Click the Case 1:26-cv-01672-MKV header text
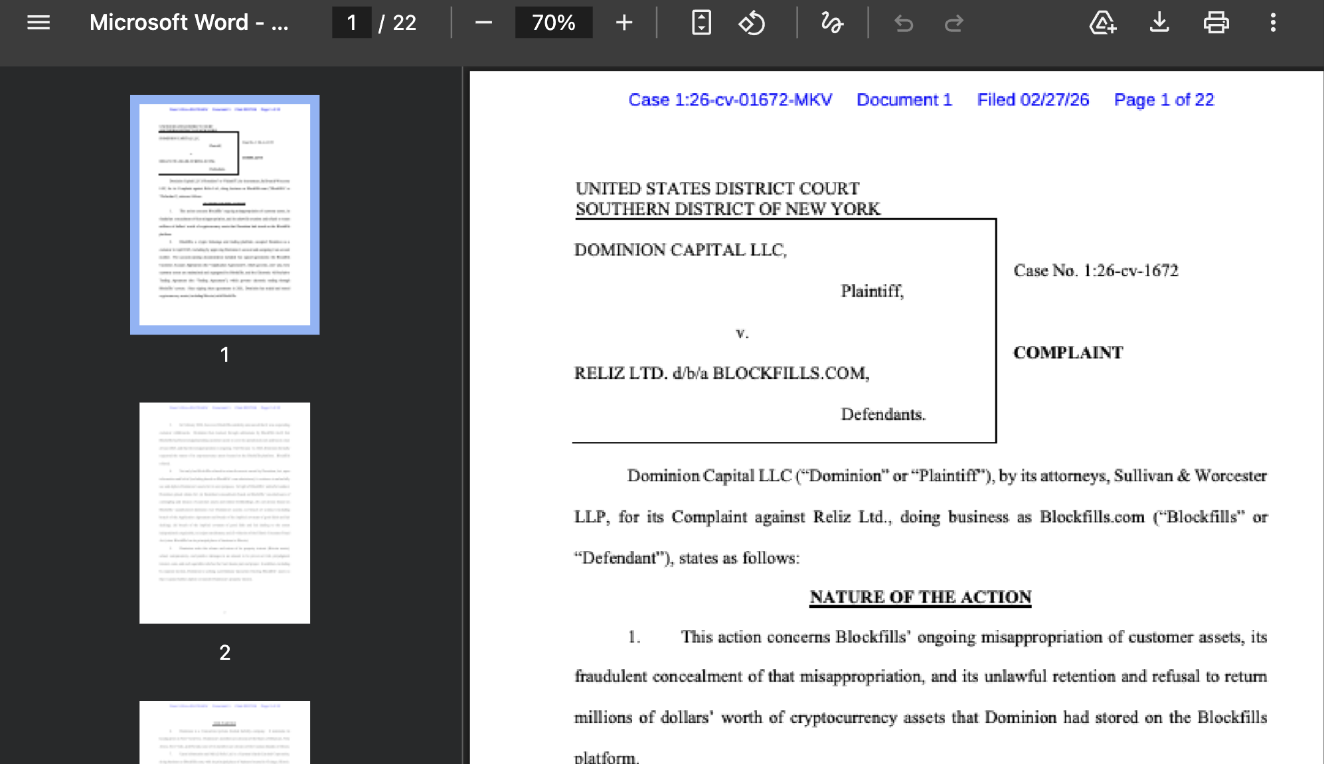The width and height of the screenshot is (1334, 764). point(730,100)
